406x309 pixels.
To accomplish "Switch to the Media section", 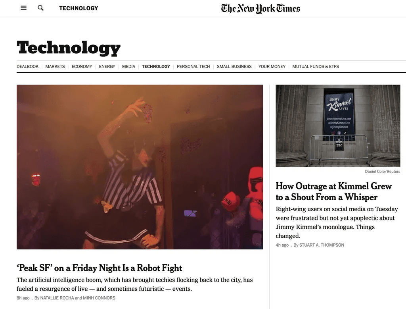I will pyautogui.click(x=129, y=66).
